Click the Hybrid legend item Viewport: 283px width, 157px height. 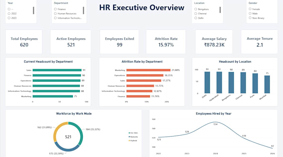pos(133,141)
